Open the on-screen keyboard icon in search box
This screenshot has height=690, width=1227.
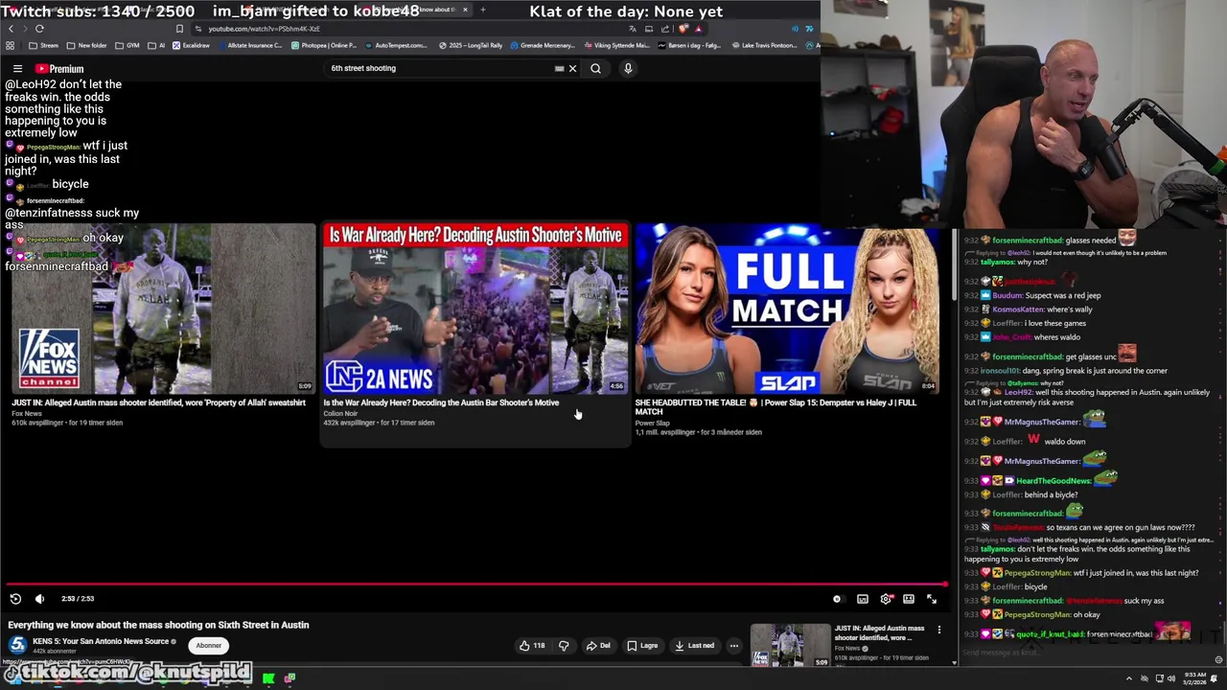click(x=559, y=68)
